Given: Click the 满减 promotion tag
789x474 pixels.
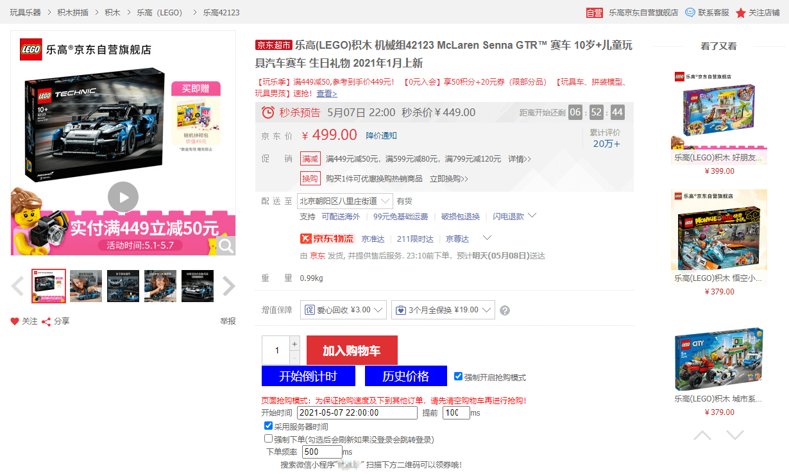Looking at the screenshot, I should (310, 158).
